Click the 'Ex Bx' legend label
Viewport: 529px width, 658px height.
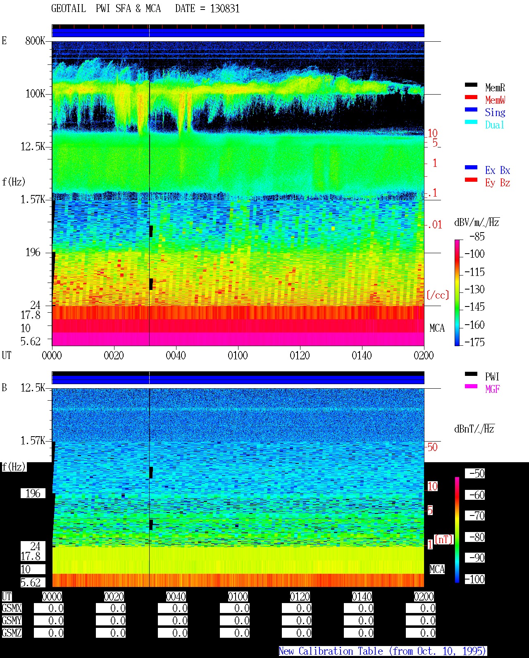(x=498, y=170)
